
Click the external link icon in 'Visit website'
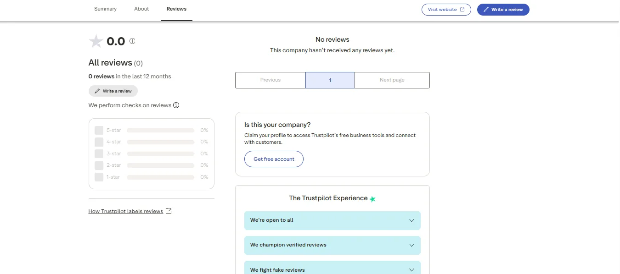[x=462, y=10]
